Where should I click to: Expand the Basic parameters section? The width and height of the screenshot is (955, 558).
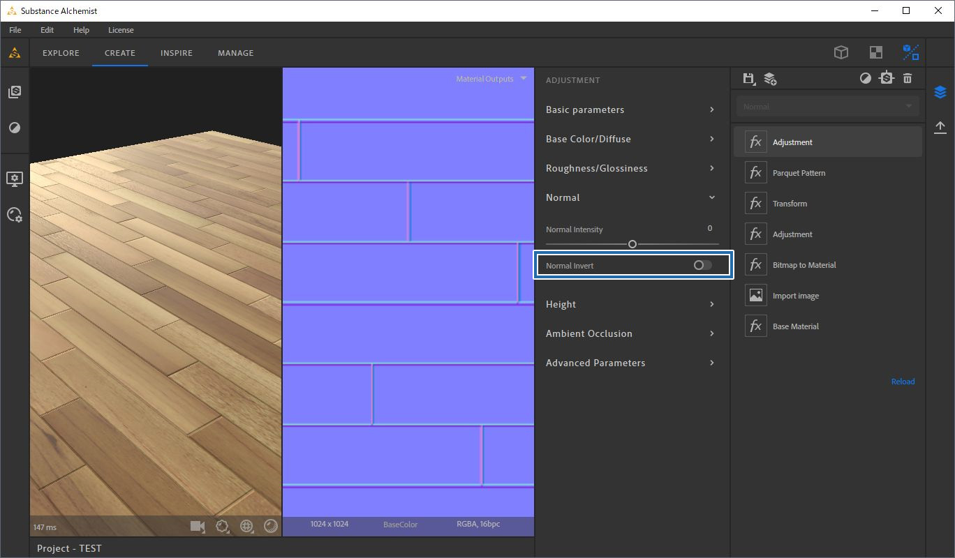[631, 110]
